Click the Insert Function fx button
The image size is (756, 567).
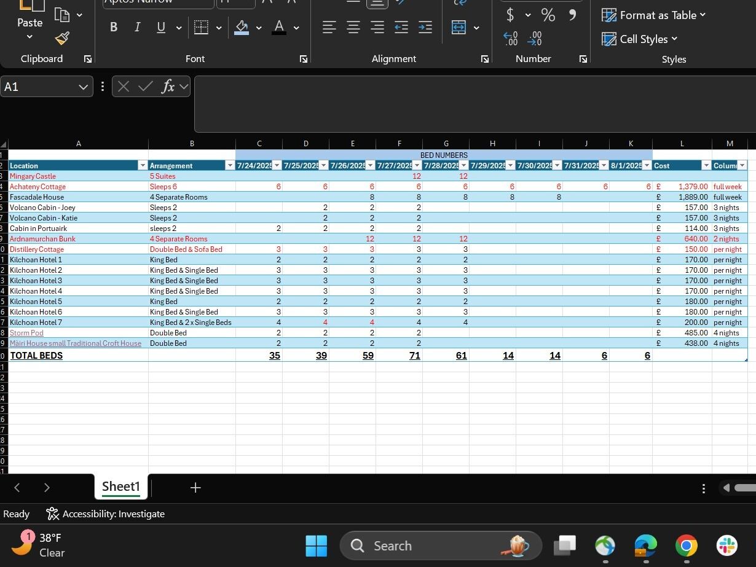pyautogui.click(x=168, y=87)
